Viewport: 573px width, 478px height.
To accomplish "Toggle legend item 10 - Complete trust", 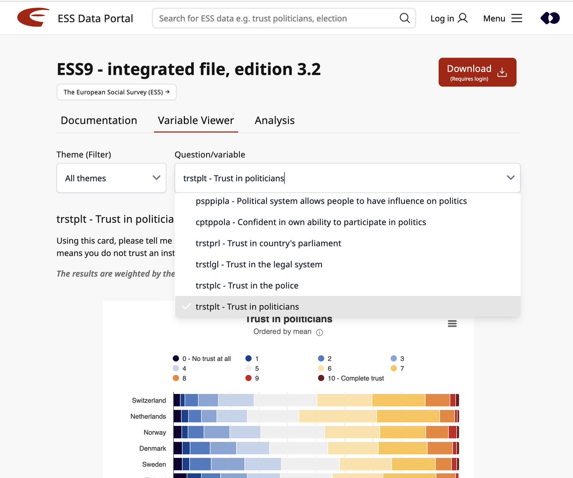I will coord(351,378).
